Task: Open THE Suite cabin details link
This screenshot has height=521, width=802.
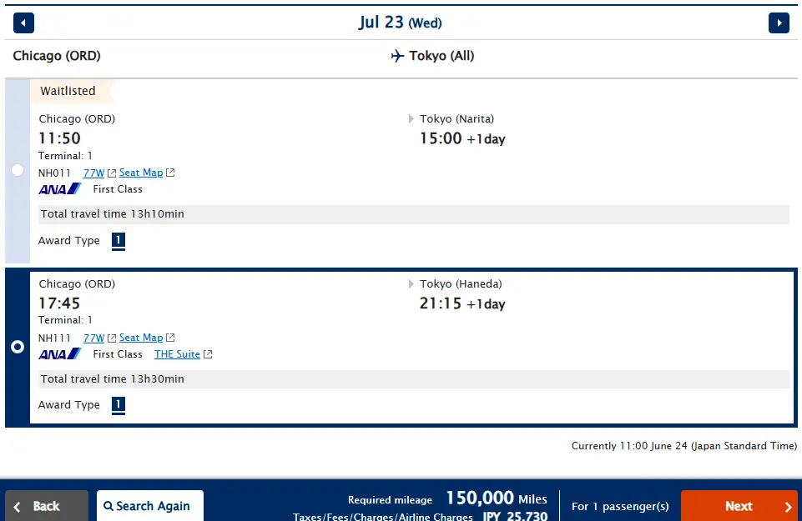Action: point(177,354)
